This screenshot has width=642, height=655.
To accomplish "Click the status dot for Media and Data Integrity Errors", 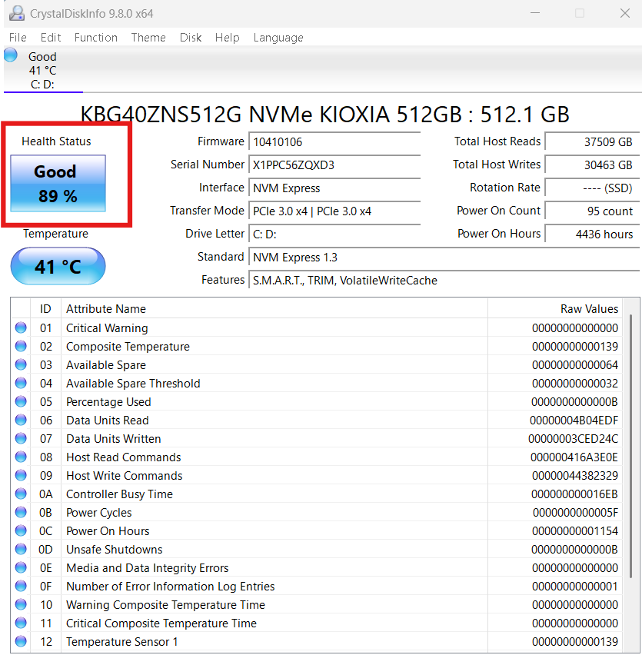I will (19, 567).
